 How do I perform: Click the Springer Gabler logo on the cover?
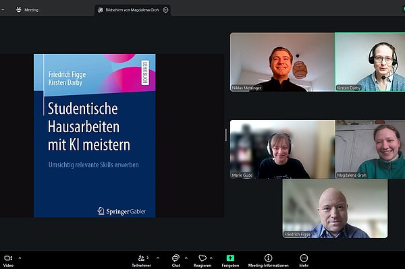coord(122,211)
